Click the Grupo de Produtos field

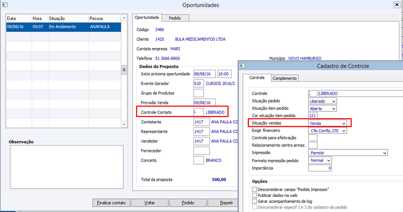pyautogui.click(x=198, y=93)
